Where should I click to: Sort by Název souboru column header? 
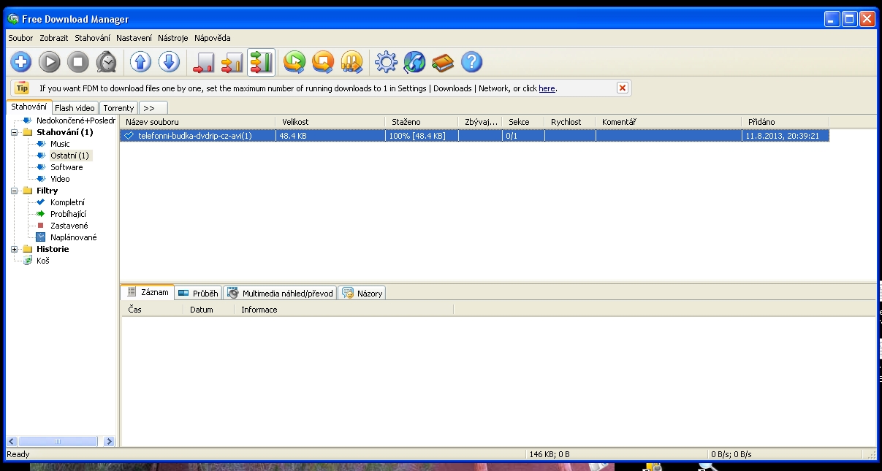(197, 122)
